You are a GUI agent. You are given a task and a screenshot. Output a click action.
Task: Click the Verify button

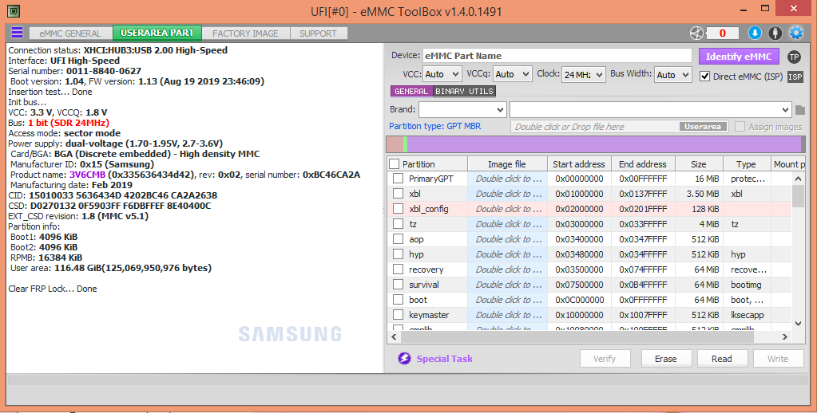click(x=605, y=358)
